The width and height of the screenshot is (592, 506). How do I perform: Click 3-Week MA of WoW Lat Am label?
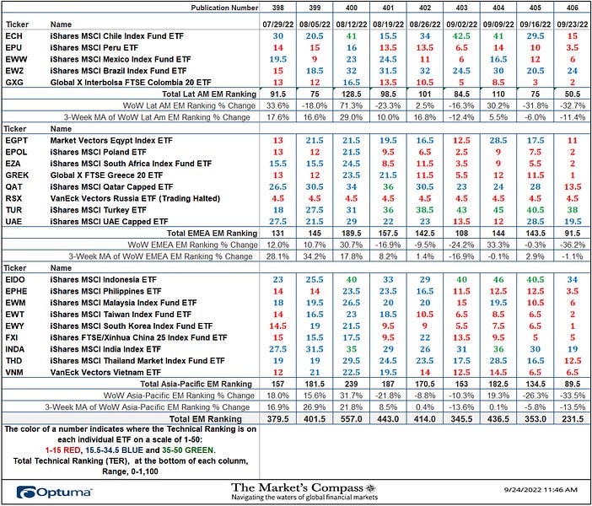point(157,117)
